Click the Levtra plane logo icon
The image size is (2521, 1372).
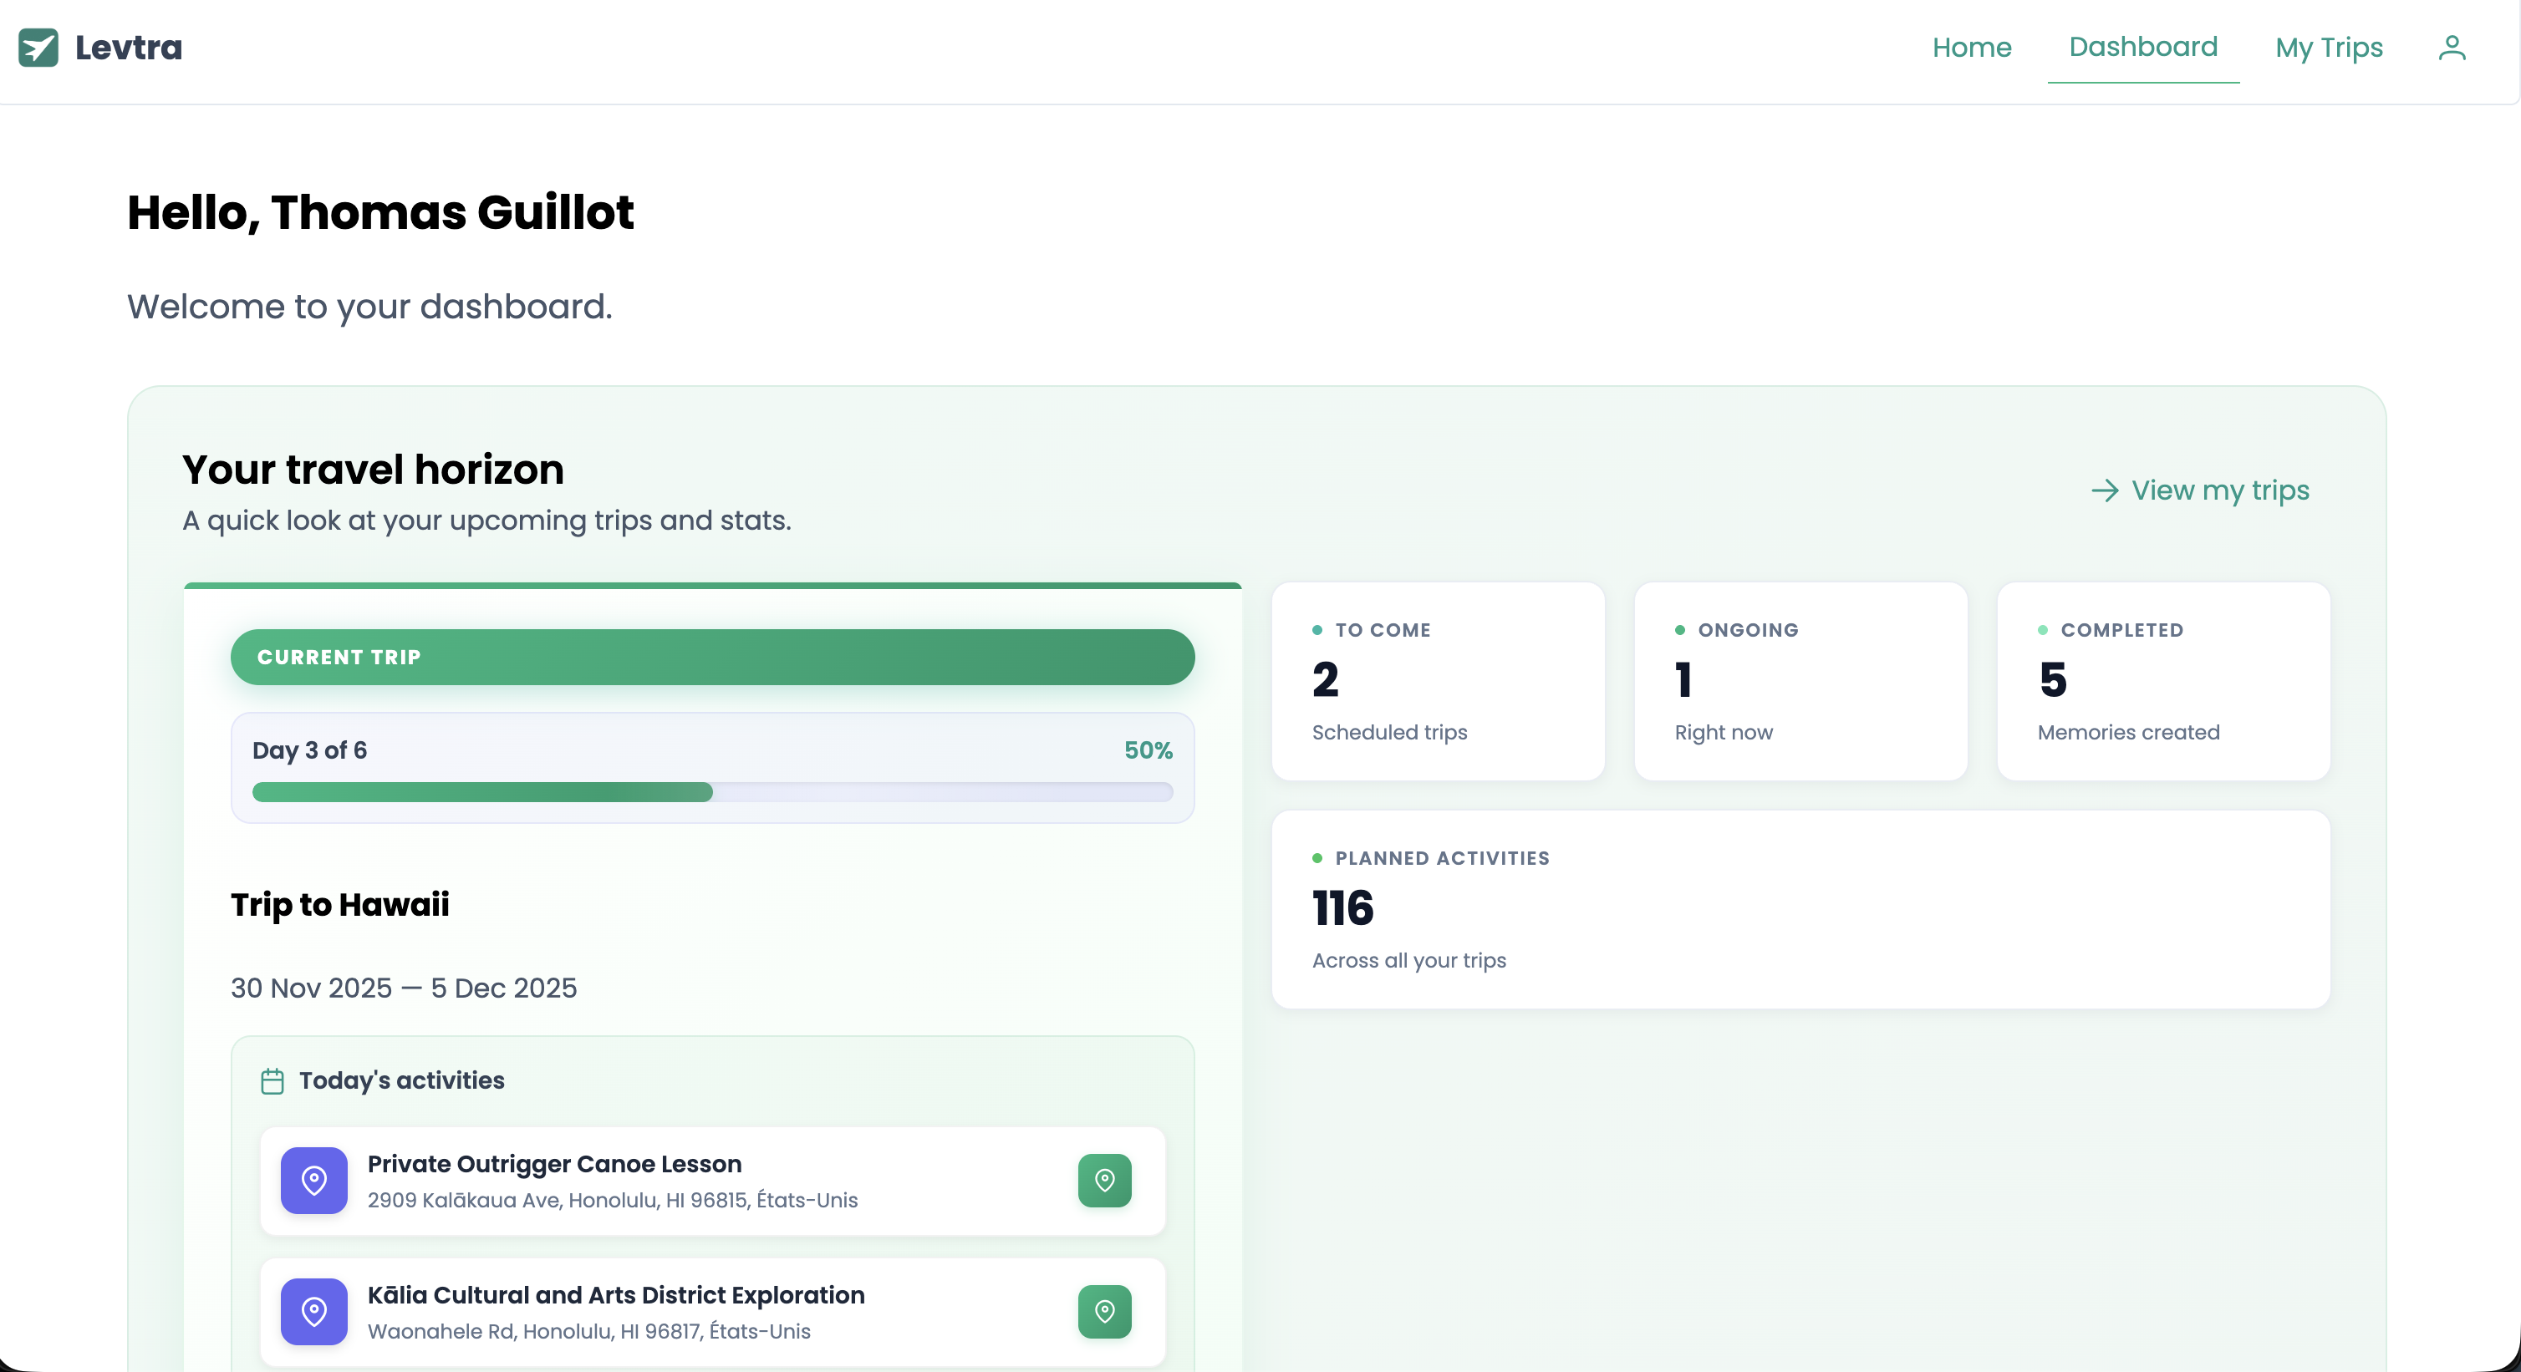tap(37, 47)
